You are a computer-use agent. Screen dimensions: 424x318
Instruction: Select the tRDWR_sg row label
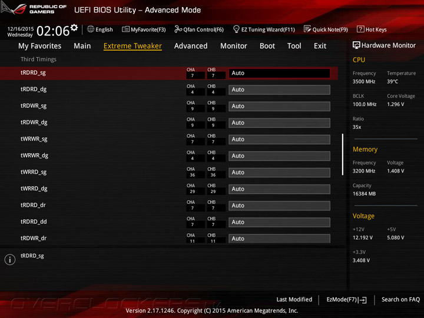(x=34, y=106)
